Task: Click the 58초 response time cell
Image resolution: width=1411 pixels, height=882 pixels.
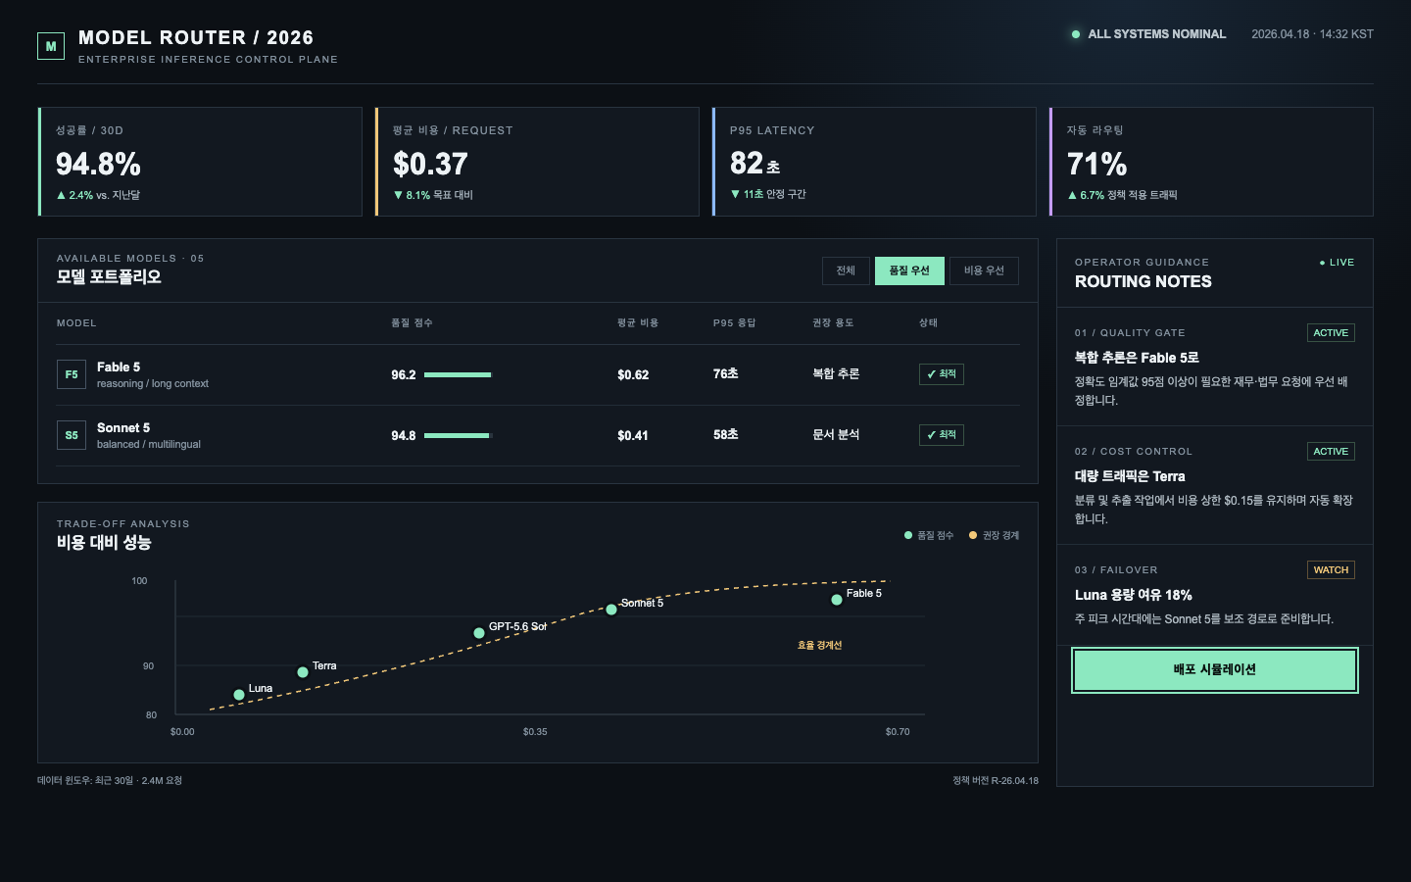Action: pyautogui.click(x=726, y=435)
